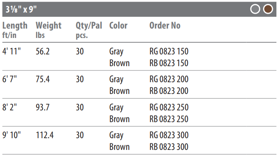The height and width of the screenshot is (155, 278).
Task: Click order number RB 0823 250
Action: tap(169, 119)
